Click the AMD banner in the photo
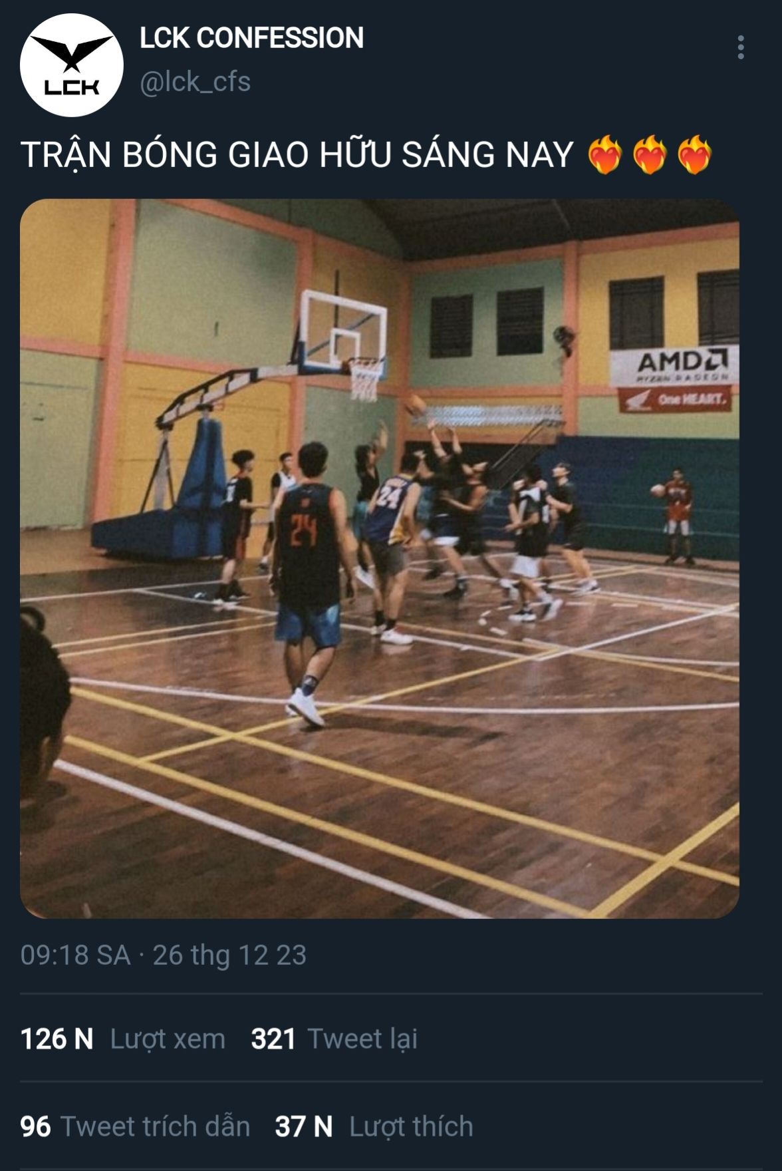 pos(674,365)
